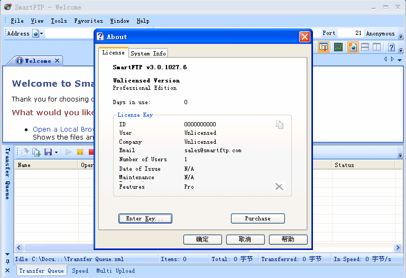Open the Window menu
The width and height of the screenshot is (406, 278).
(119, 21)
